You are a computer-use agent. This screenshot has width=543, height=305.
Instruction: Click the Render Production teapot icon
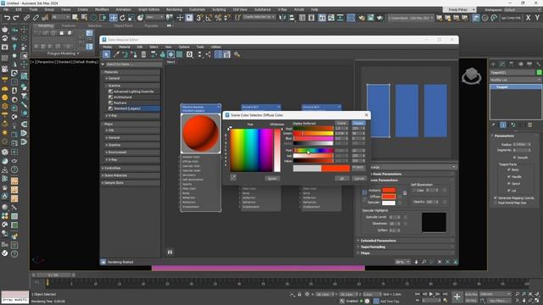coord(380,17)
